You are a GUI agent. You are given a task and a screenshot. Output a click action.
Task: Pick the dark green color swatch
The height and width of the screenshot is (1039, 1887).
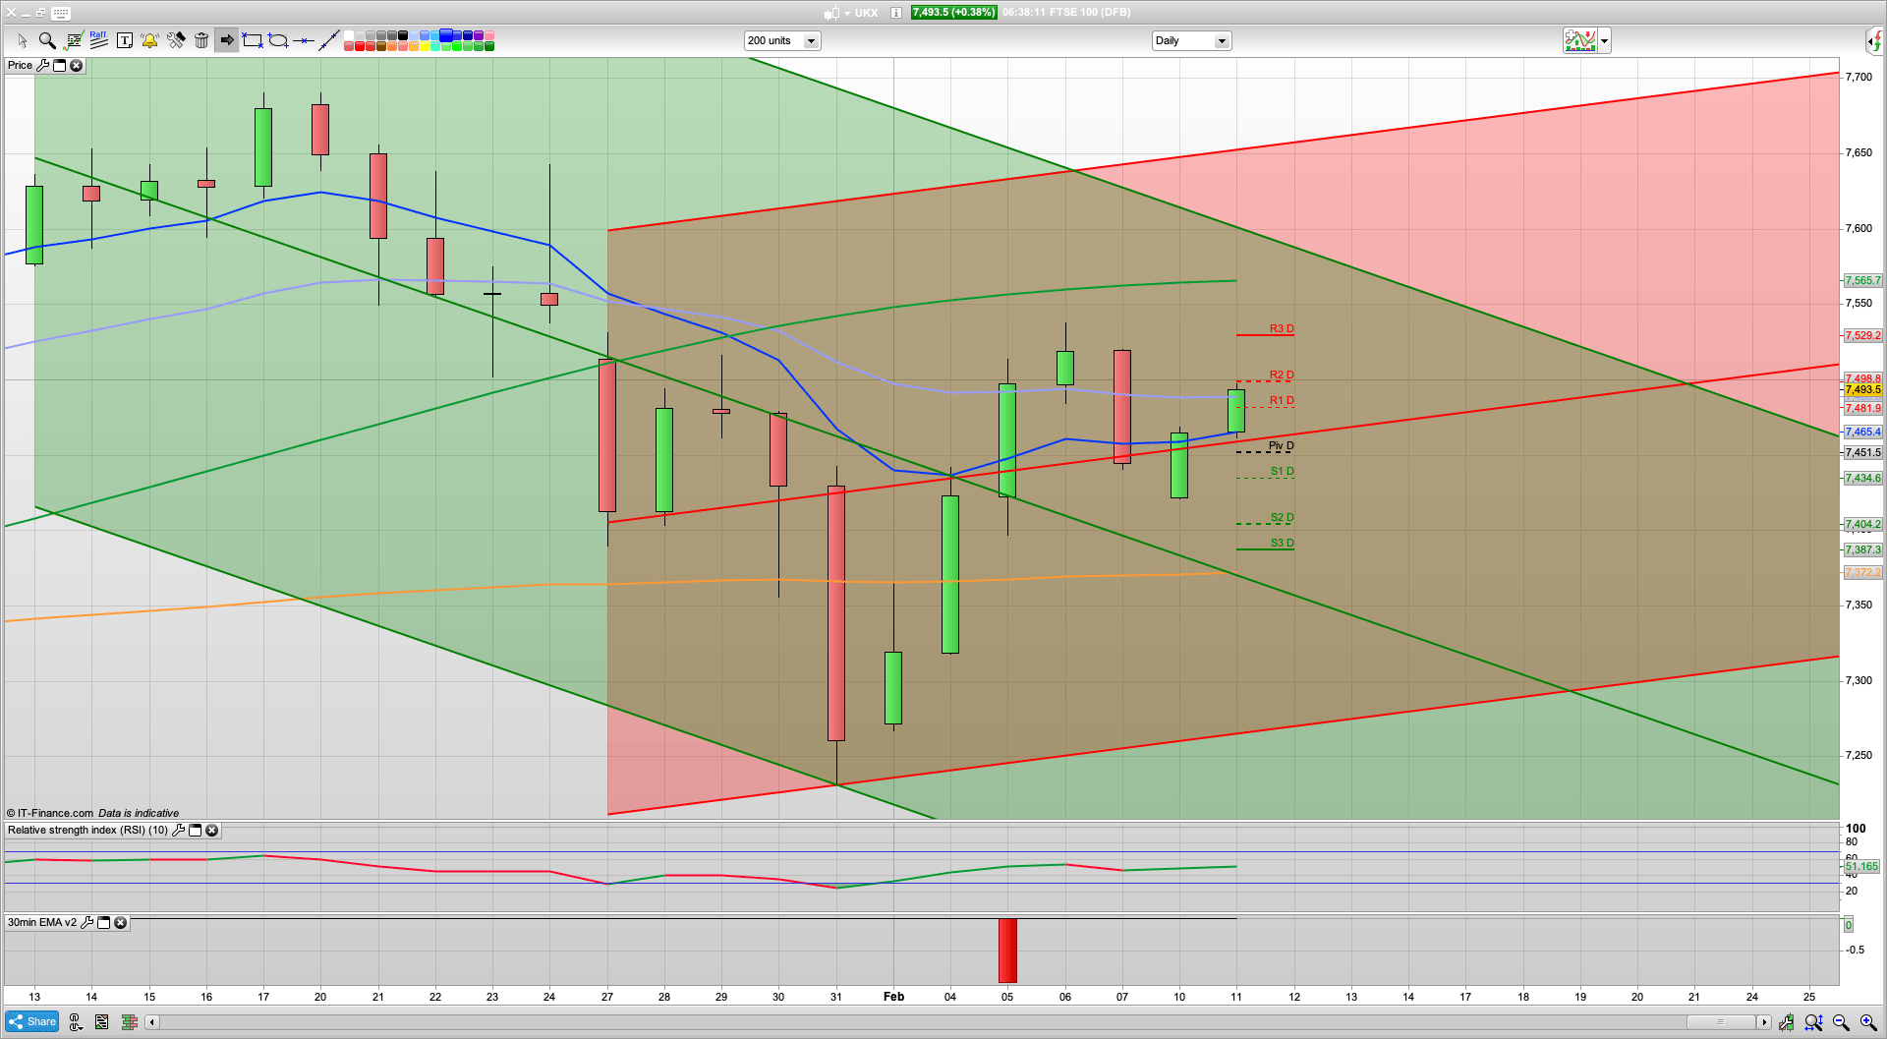(x=489, y=46)
